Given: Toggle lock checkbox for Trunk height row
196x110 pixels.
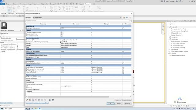Looking at the screenshot, I should click(x=123, y=71).
